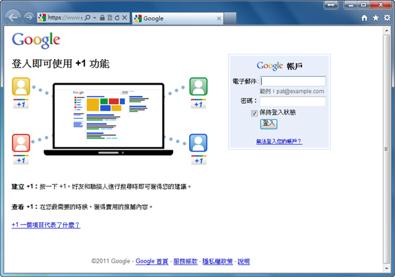Click +1 badge under blue avatar

click(199, 160)
